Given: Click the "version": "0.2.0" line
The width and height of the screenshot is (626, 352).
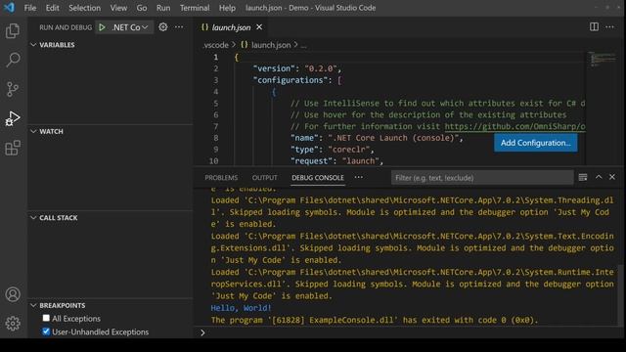Looking at the screenshot, I should click(297, 68).
